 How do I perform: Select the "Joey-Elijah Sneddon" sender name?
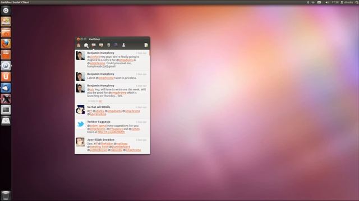(x=101, y=140)
